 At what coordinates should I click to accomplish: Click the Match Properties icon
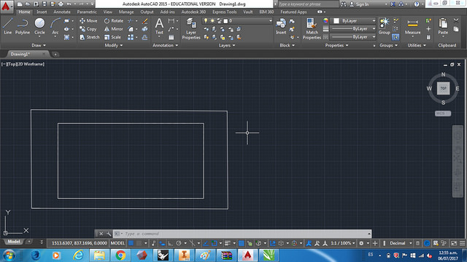[x=312, y=28]
